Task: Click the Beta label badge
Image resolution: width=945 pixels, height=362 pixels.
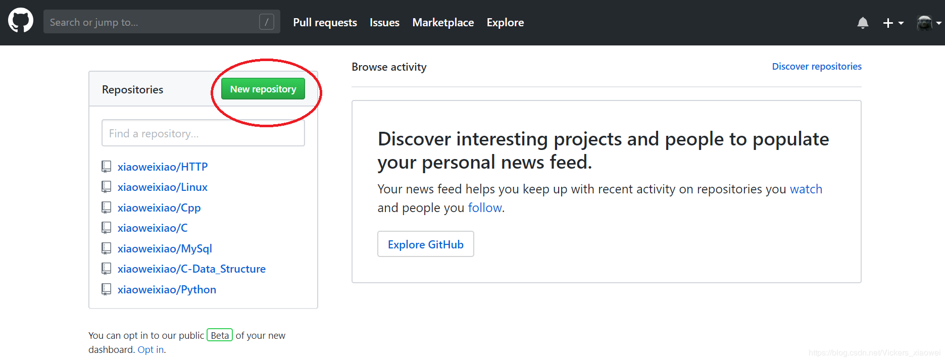Action: coord(220,335)
